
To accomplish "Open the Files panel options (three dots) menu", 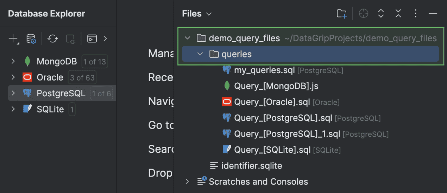I will pos(416,14).
